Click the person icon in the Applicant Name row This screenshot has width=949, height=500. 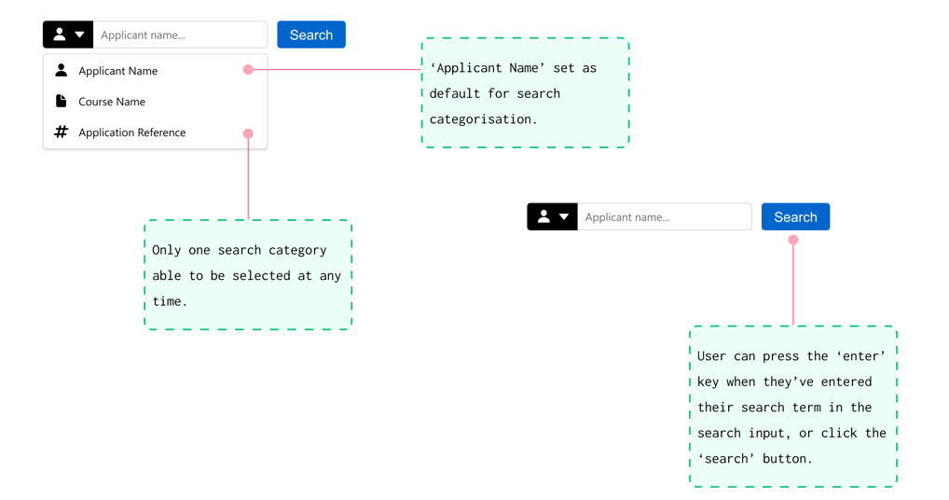[62, 70]
